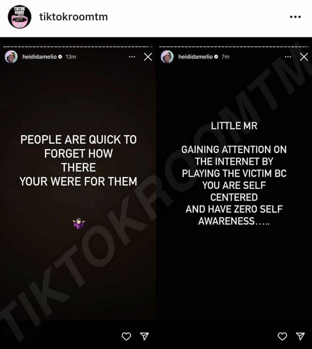Click the right story progress bar
The width and height of the screenshot is (312, 349).
[x=234, y=47]
